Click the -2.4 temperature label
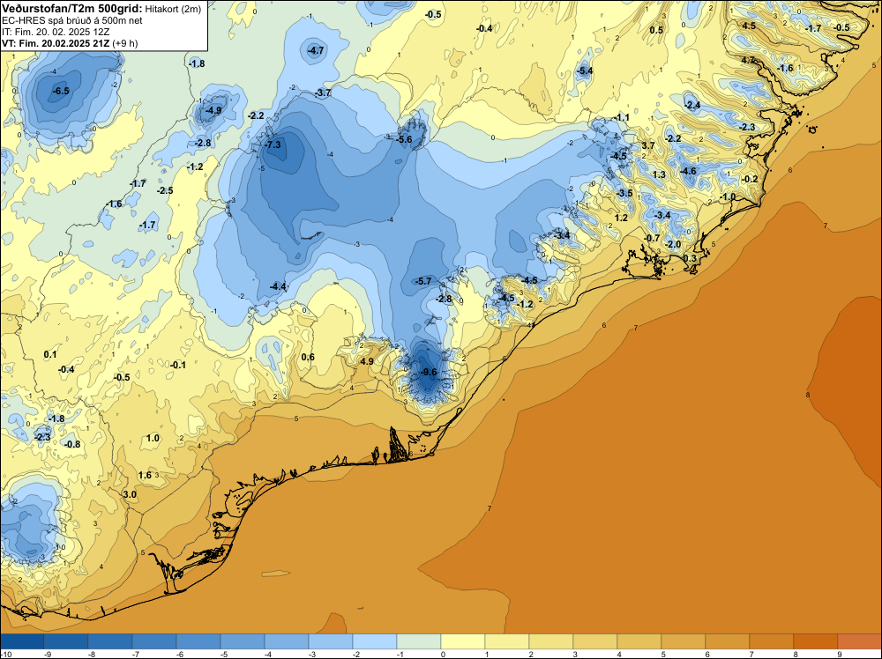This screenshot has width=882, height=659. [692, 105]
